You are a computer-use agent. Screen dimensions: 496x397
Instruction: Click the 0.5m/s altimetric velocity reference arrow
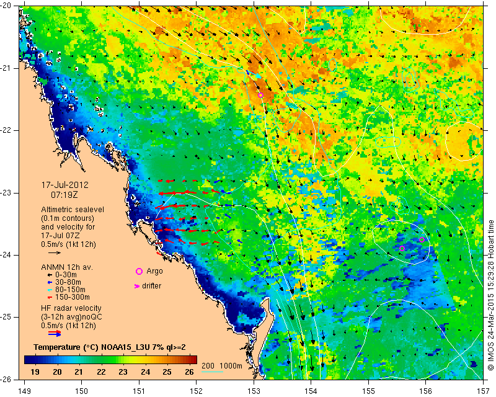click(x=54, y=252)
